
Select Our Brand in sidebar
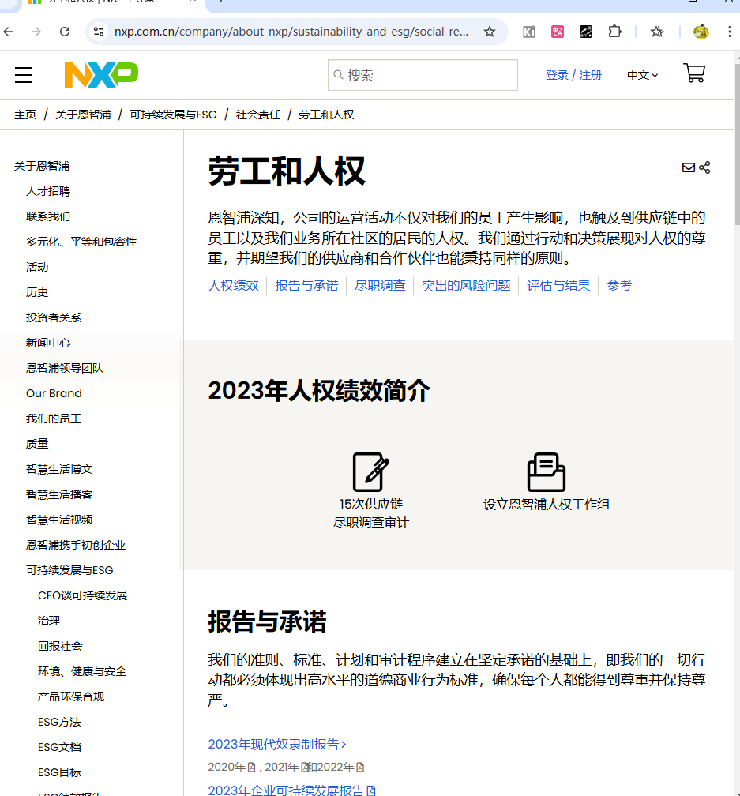54,393
